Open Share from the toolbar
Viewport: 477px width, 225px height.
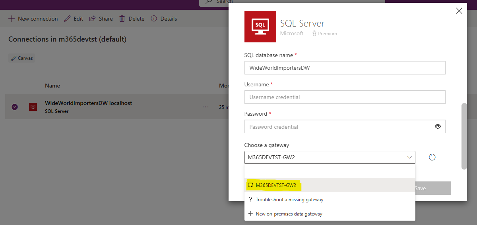[x=101, y=19]
